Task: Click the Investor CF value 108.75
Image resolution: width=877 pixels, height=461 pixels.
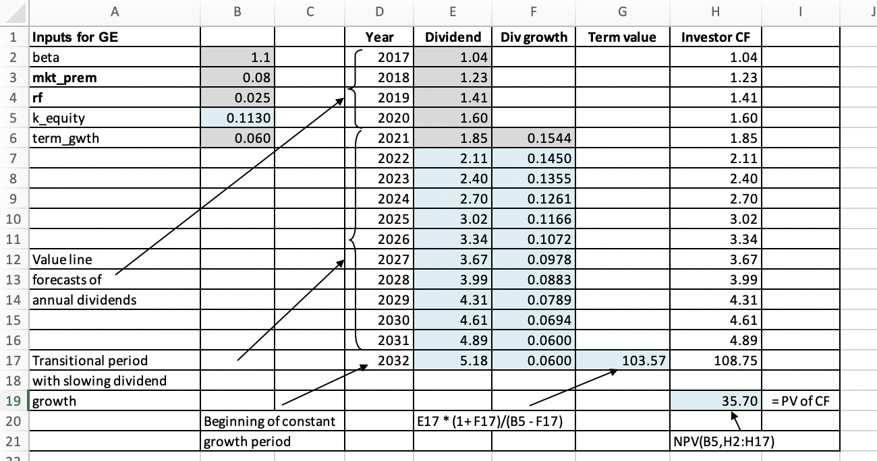Action: tap(715, 361)
